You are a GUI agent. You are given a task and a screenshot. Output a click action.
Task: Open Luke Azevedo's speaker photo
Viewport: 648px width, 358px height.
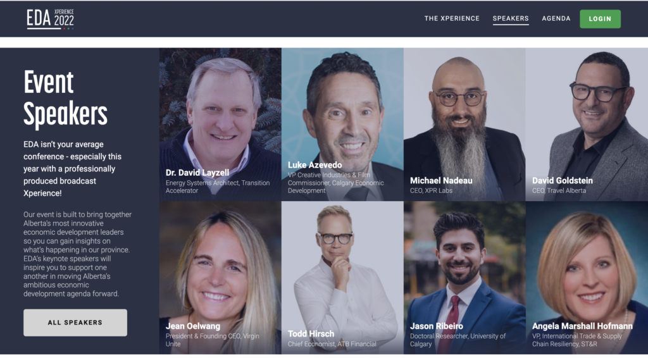[342, 125]
